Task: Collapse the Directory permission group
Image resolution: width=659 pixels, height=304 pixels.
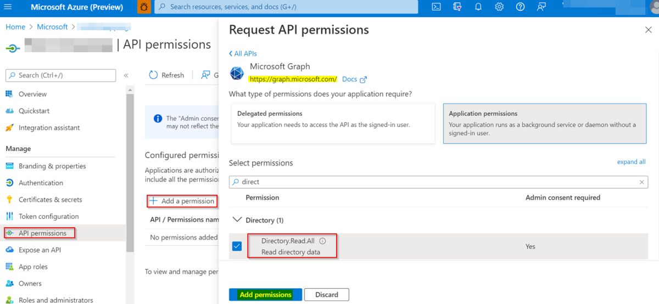Action: click(237, 220)
